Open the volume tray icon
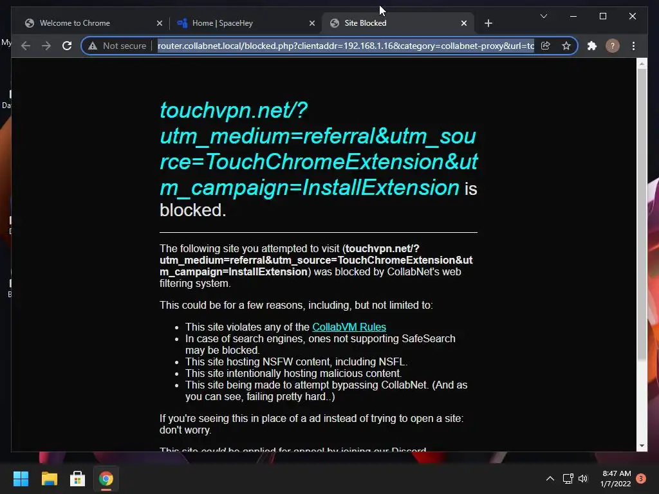The height and width of the screenshot is (494, 659). click(583, 479)
